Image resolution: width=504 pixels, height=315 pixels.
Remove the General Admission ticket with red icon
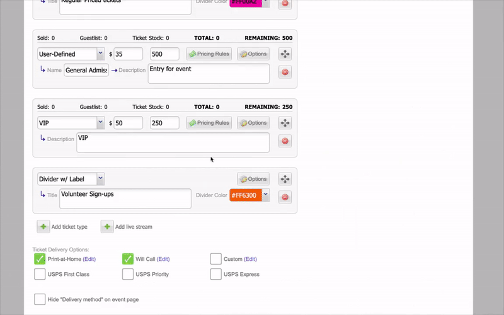pos(285,72)
